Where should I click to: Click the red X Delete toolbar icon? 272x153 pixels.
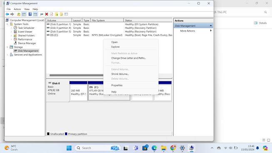point(47,14)
